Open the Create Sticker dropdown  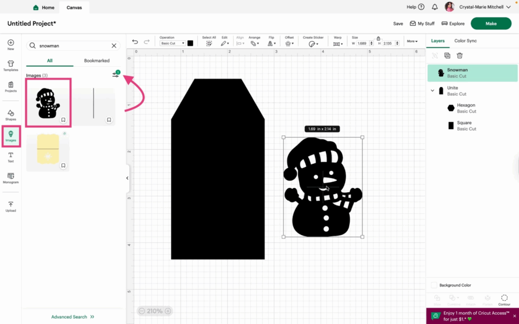point(313,44)
